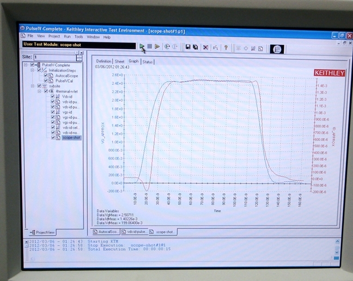Click the Save All disks icon
The width and height of the screenshot is (353, 281).
tap(196, 47)
